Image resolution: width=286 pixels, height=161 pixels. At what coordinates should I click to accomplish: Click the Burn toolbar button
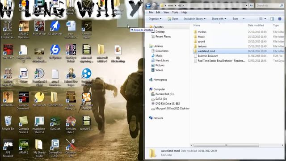[235, 19]
